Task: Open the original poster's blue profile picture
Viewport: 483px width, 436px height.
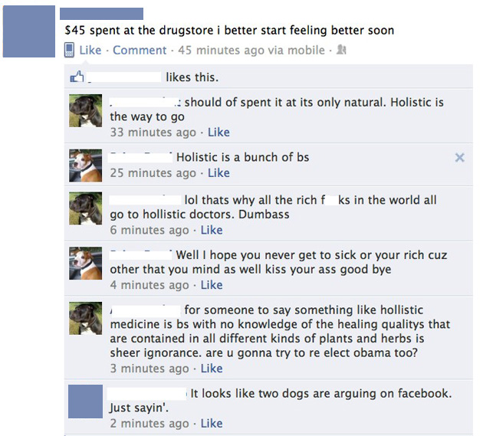Action: pos(29,31)
